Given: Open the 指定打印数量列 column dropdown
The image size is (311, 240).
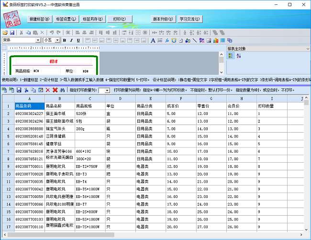Looking at the screenshot, I should pyautogui.click(x=107, y=91).
